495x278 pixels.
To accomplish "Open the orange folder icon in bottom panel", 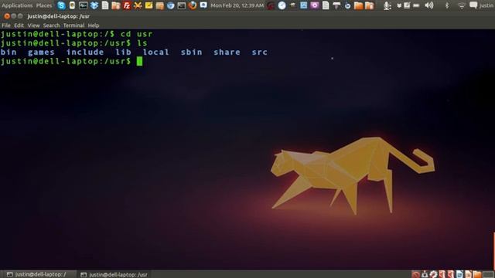I will [x=477, y=274].
